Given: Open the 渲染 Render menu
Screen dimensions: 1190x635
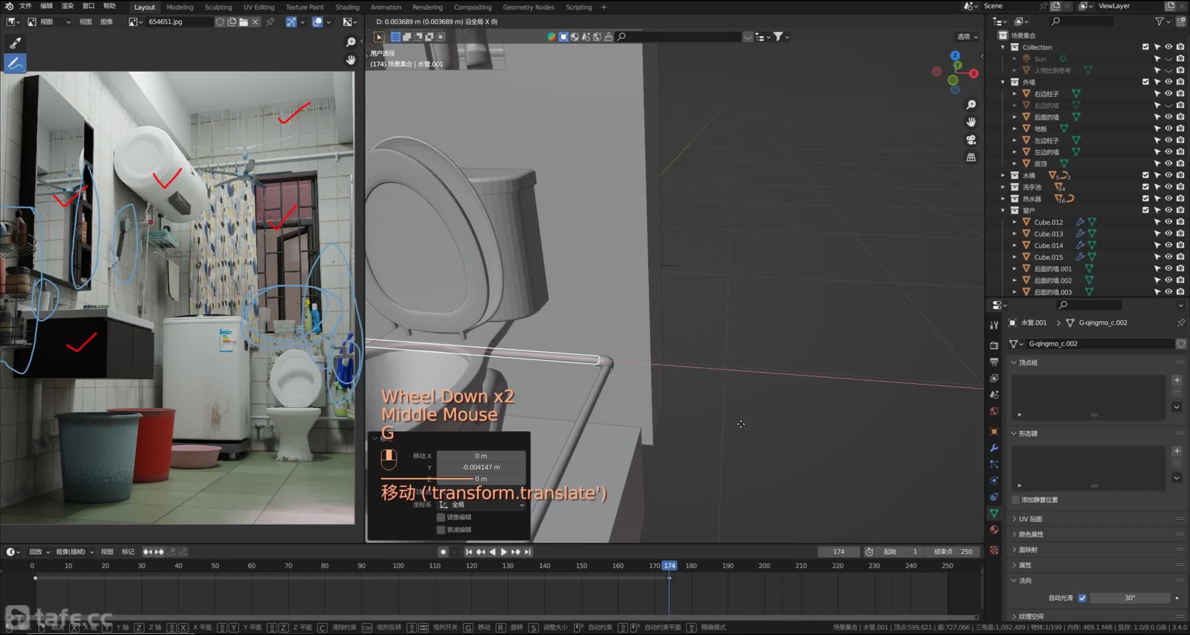Looking at the screenshot, I should coord(67,6).
